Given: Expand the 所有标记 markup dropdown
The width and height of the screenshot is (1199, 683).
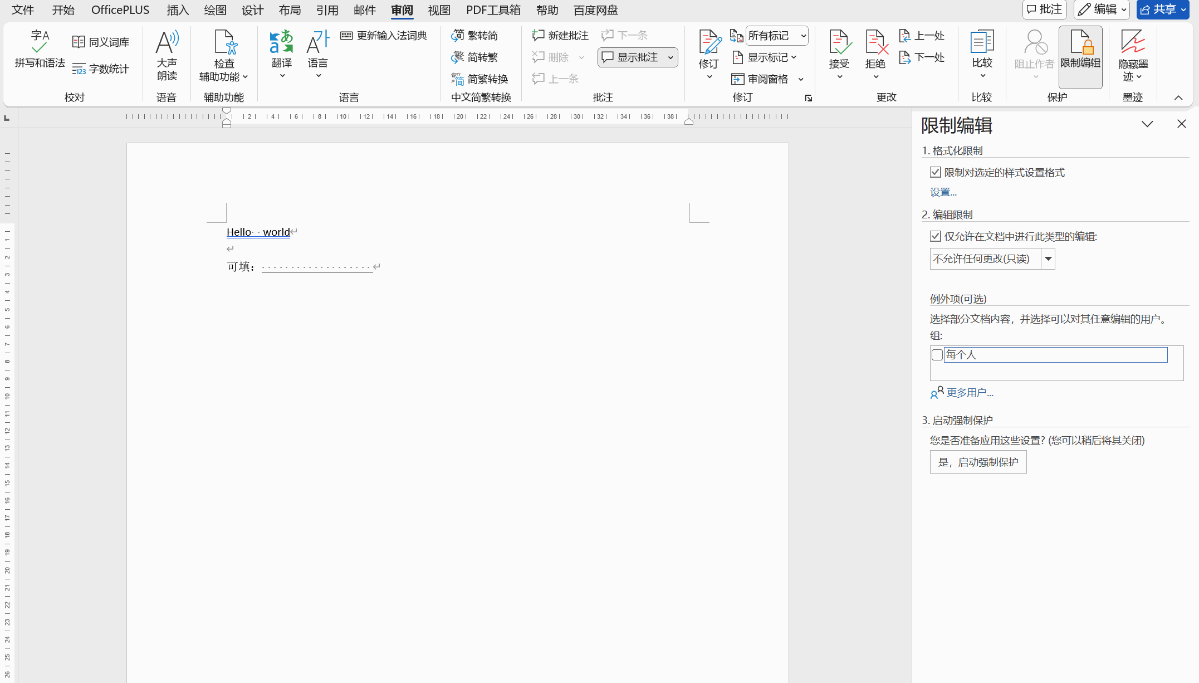Looking at the screenshot, I should click(x=803, y=36).
